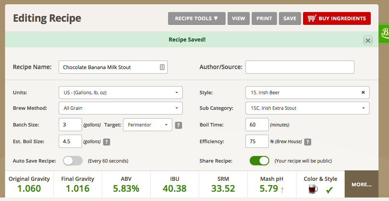
Task: Disable the Share Recipe toggle
Action: [x=259, y=161]
